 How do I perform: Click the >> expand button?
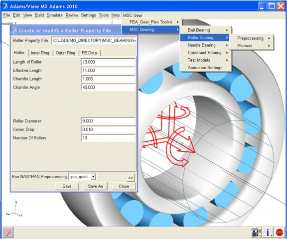131,178
